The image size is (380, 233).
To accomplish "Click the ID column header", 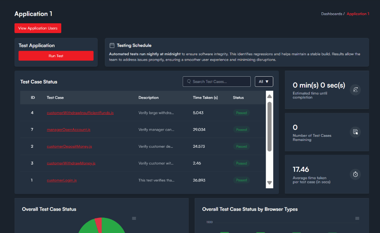I will 33,98.
